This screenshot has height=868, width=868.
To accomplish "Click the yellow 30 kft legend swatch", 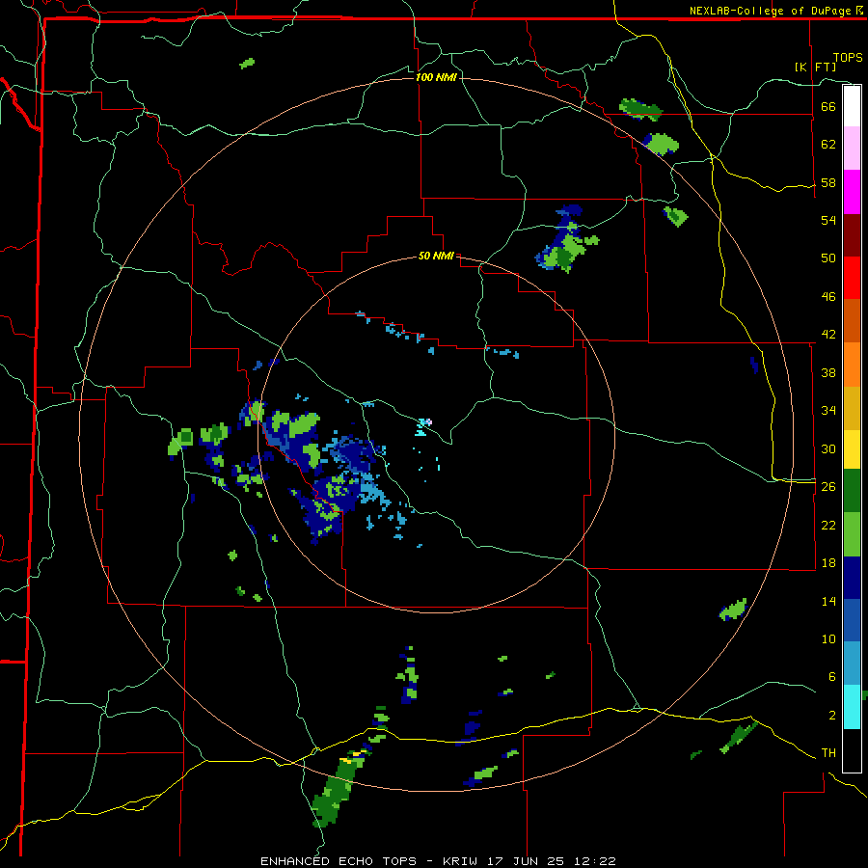I will tap(852, 449).
